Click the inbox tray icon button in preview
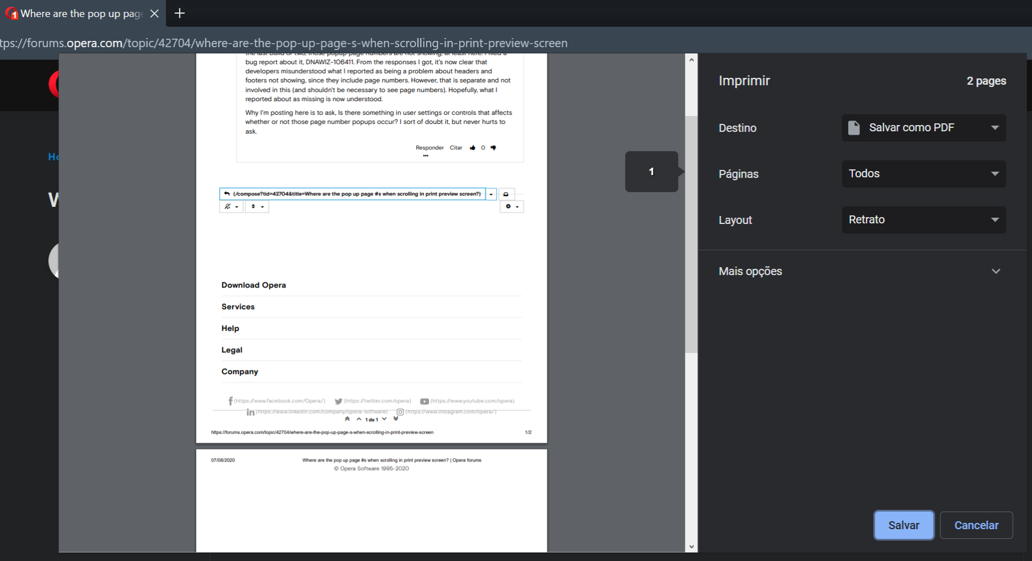The height and width of the screenshot is (561, 1032). pos(506,194)
